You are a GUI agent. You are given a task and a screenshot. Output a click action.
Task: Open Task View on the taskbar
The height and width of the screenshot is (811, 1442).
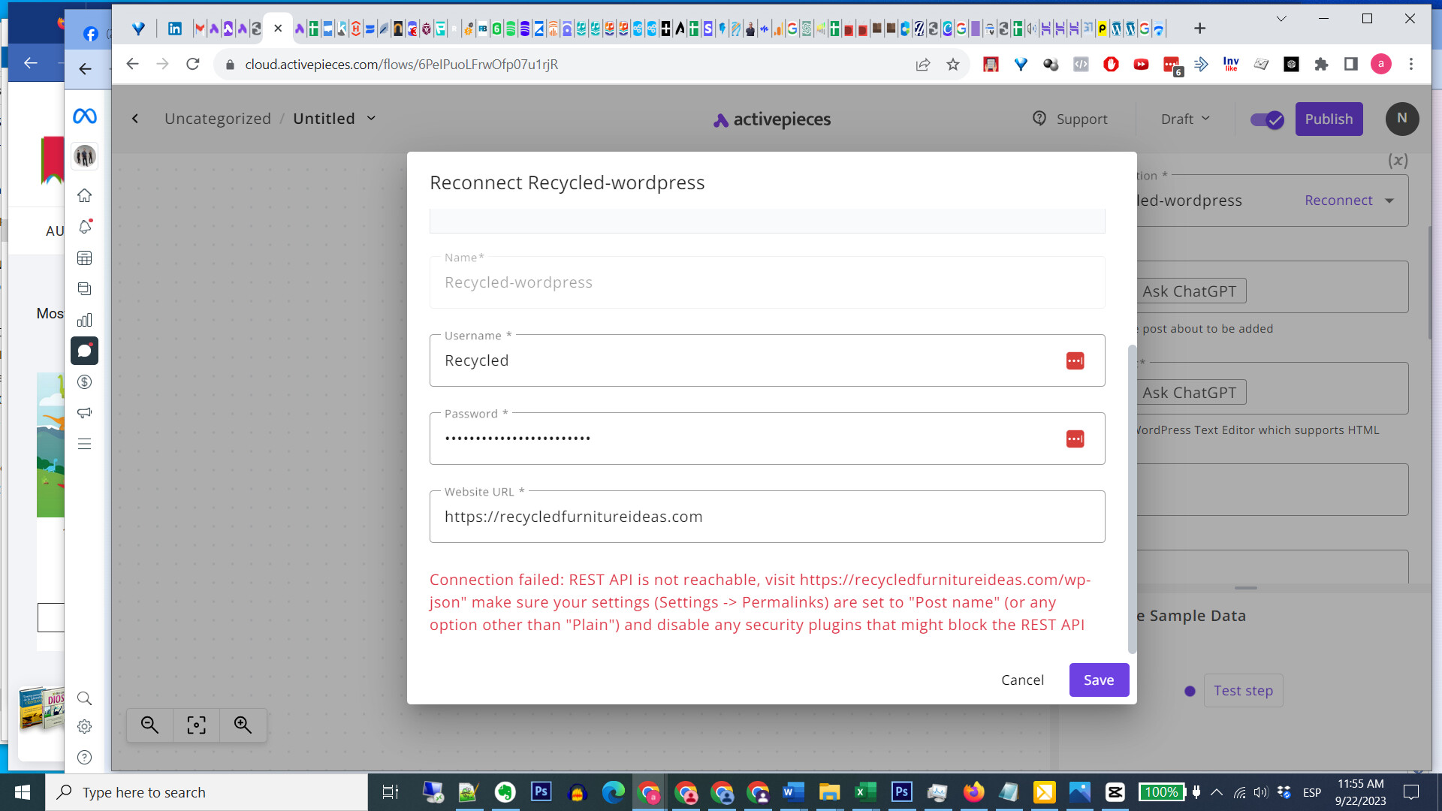[391, 792]
